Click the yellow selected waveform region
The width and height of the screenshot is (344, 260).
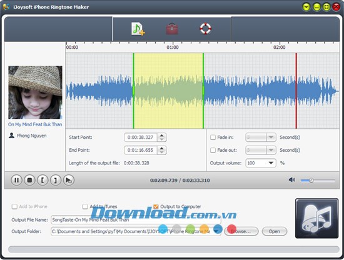[168, 91]
